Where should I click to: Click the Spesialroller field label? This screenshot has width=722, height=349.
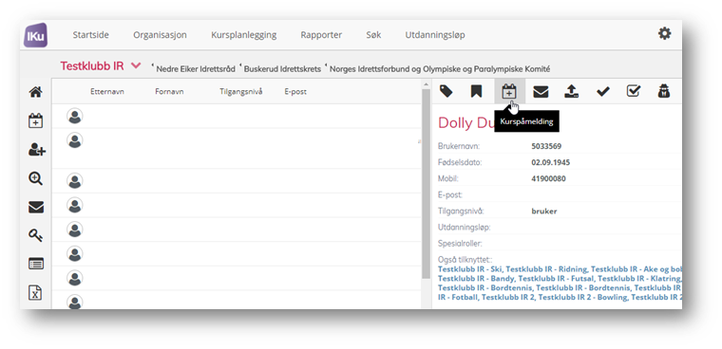460,243
